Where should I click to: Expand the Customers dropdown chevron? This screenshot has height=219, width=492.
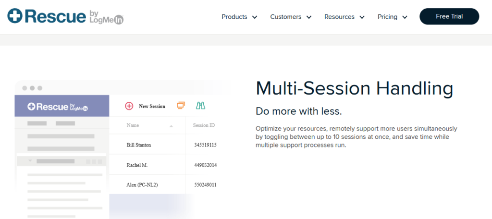[x=309, y=17]
